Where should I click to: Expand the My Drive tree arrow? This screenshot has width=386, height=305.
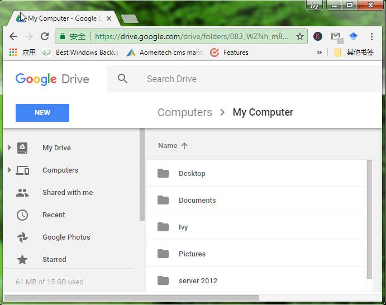click(x=9, y=147)
